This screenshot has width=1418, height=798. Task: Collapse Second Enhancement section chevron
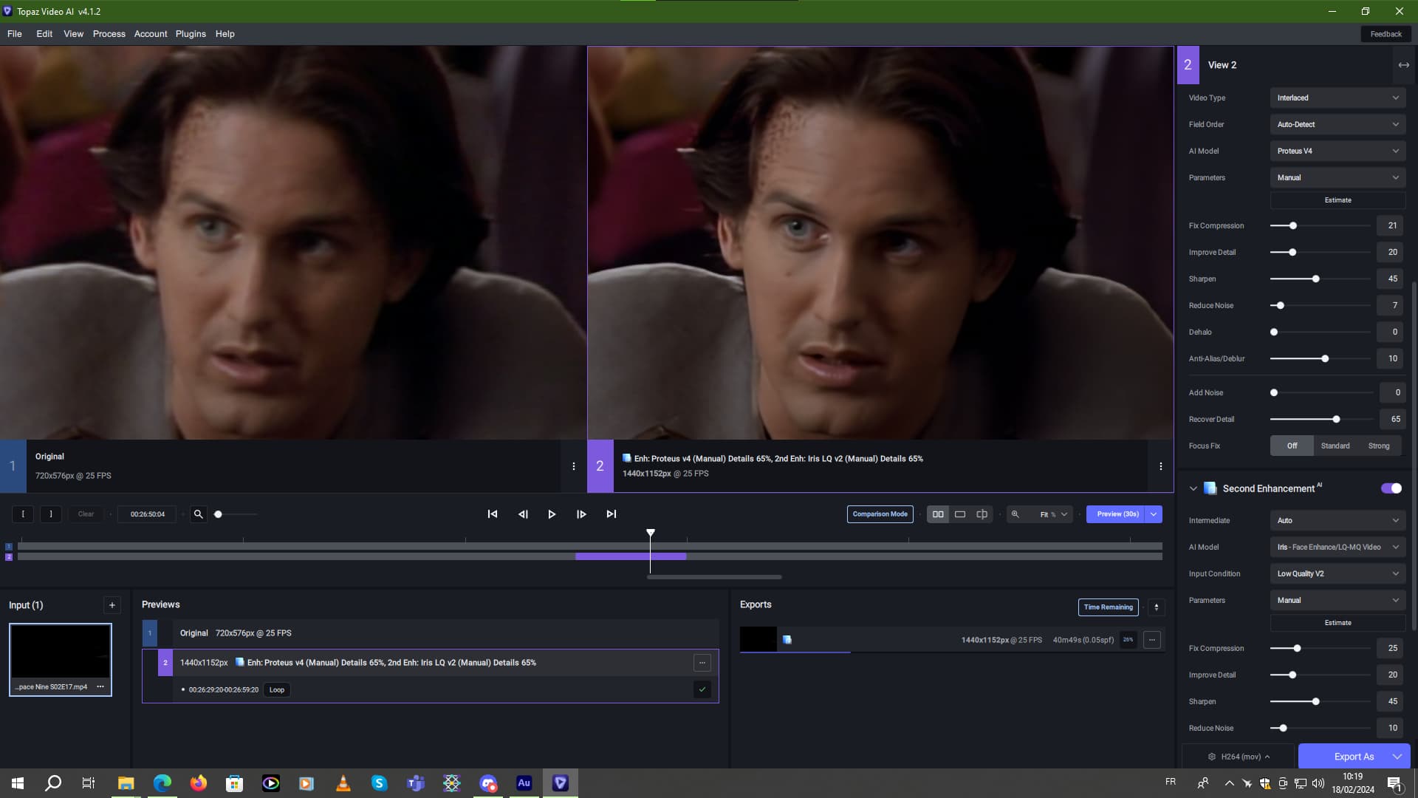tap(1193, 488)
